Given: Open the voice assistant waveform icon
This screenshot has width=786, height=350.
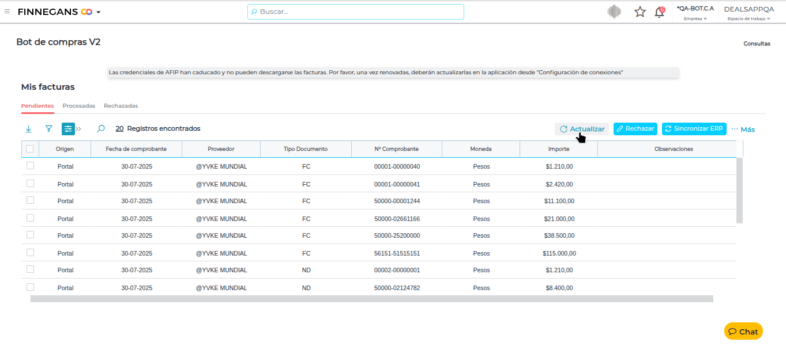Looking at the screenshot, I should [615, 12].
